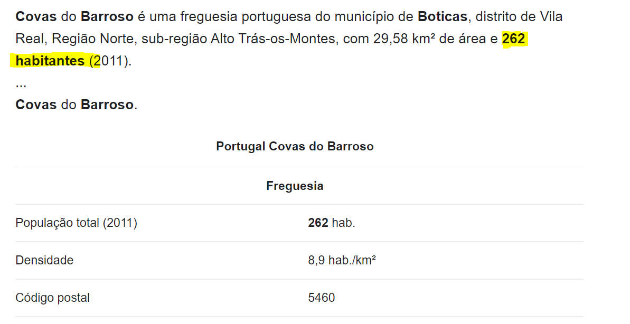The image size is (630, 324).
Task: Click the bold word "Boticas"
Action: [x=442, y=16]
